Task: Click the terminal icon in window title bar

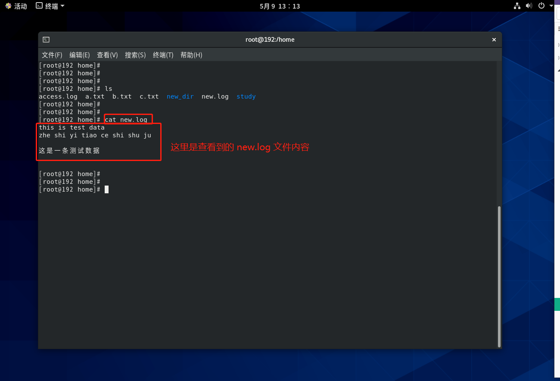Action: coord(46,40)
